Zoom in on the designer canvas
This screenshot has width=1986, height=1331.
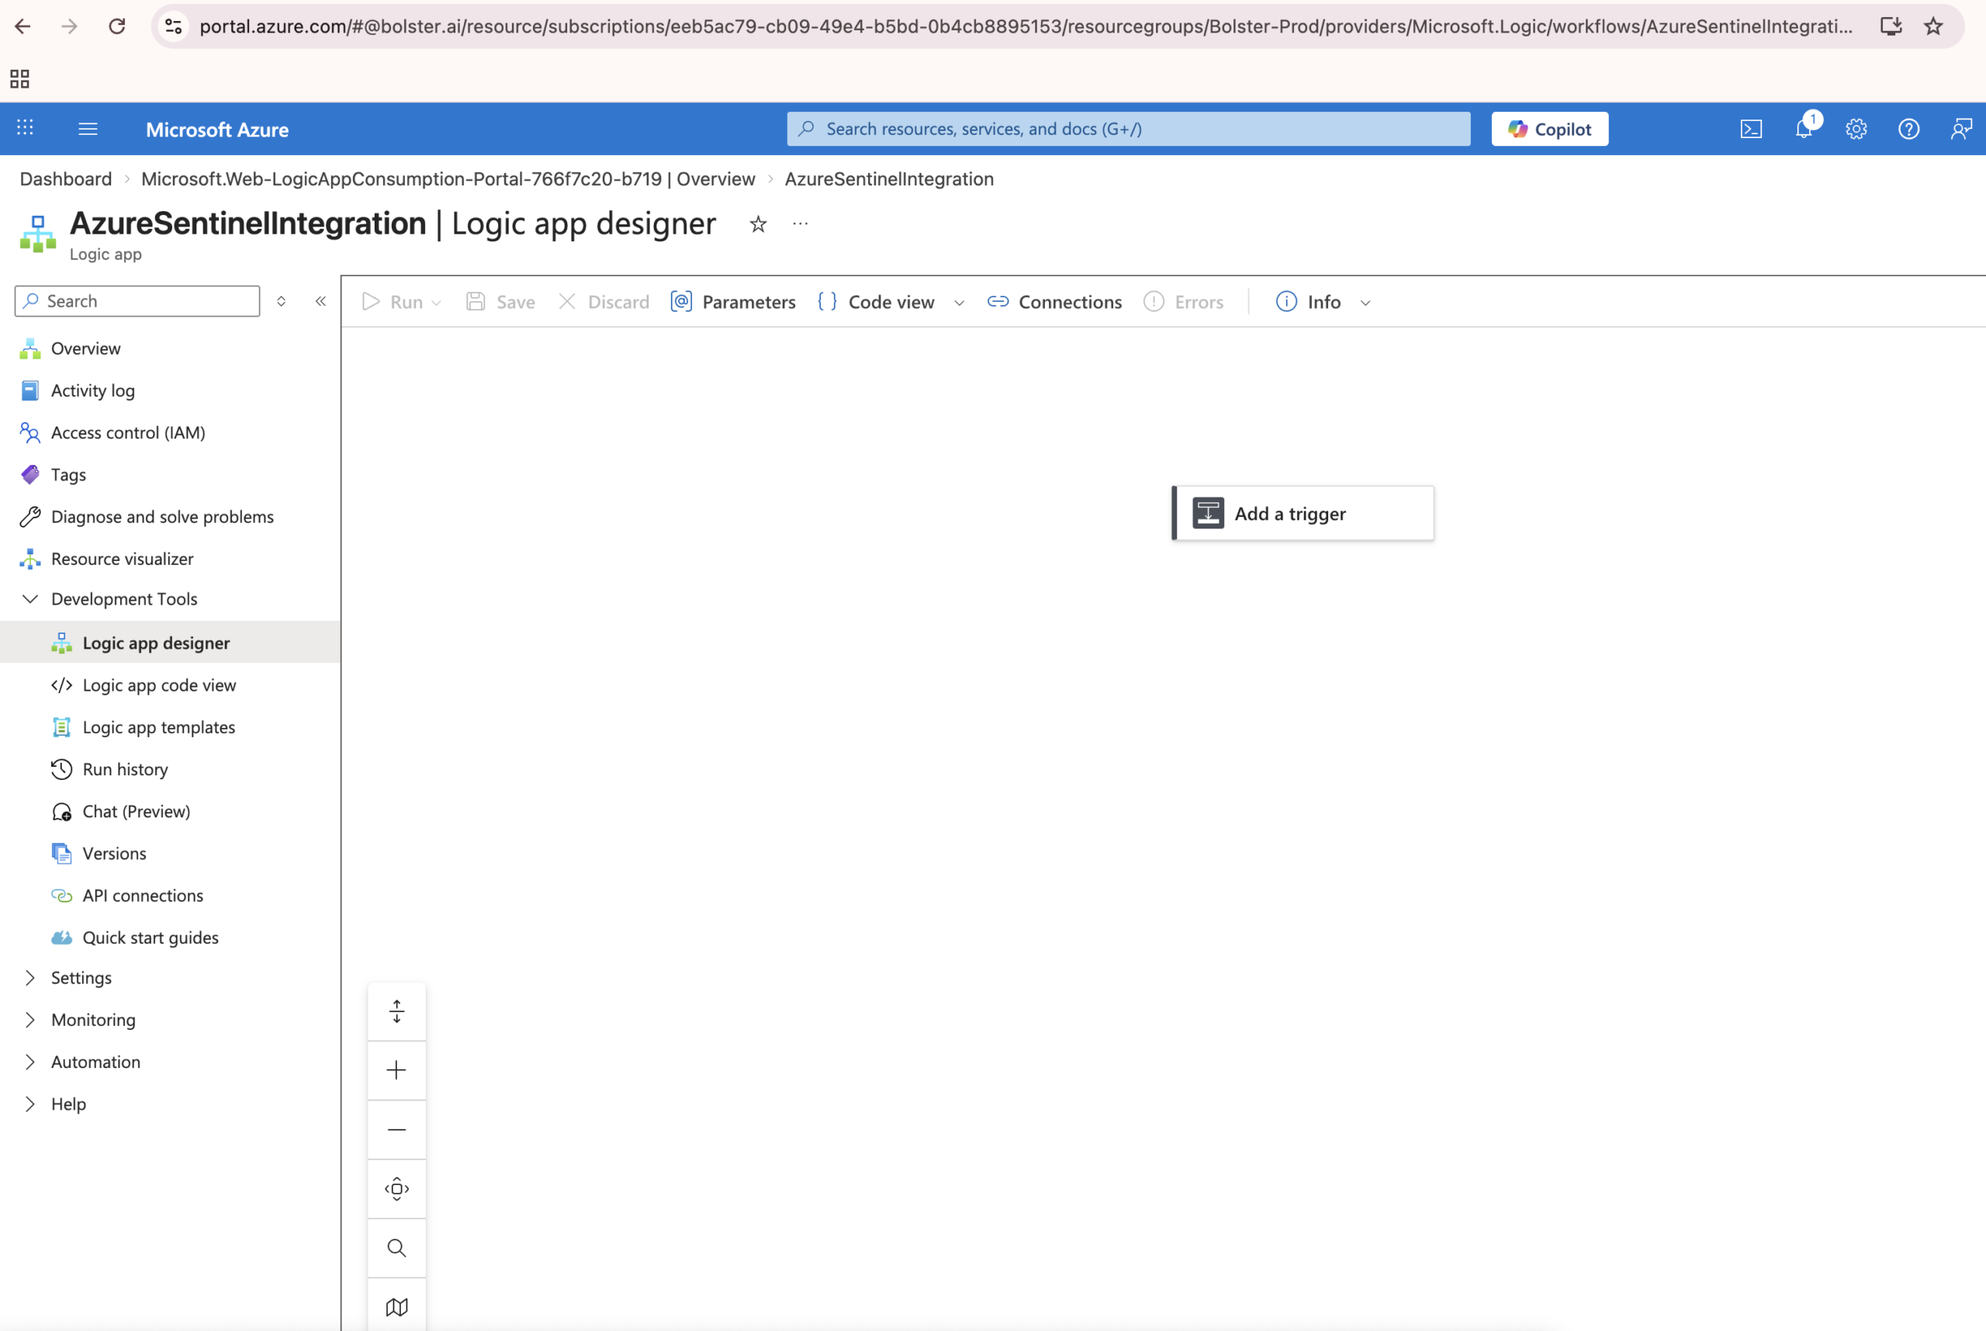tap(396, 1070)
